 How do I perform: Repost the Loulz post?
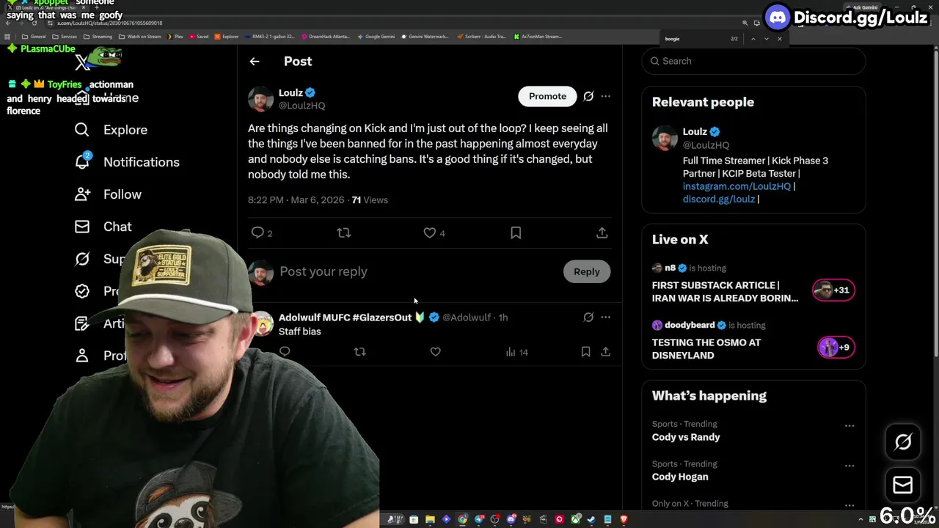point(344,232)
